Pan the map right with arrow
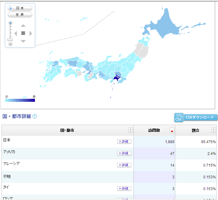 pos(31,33)
